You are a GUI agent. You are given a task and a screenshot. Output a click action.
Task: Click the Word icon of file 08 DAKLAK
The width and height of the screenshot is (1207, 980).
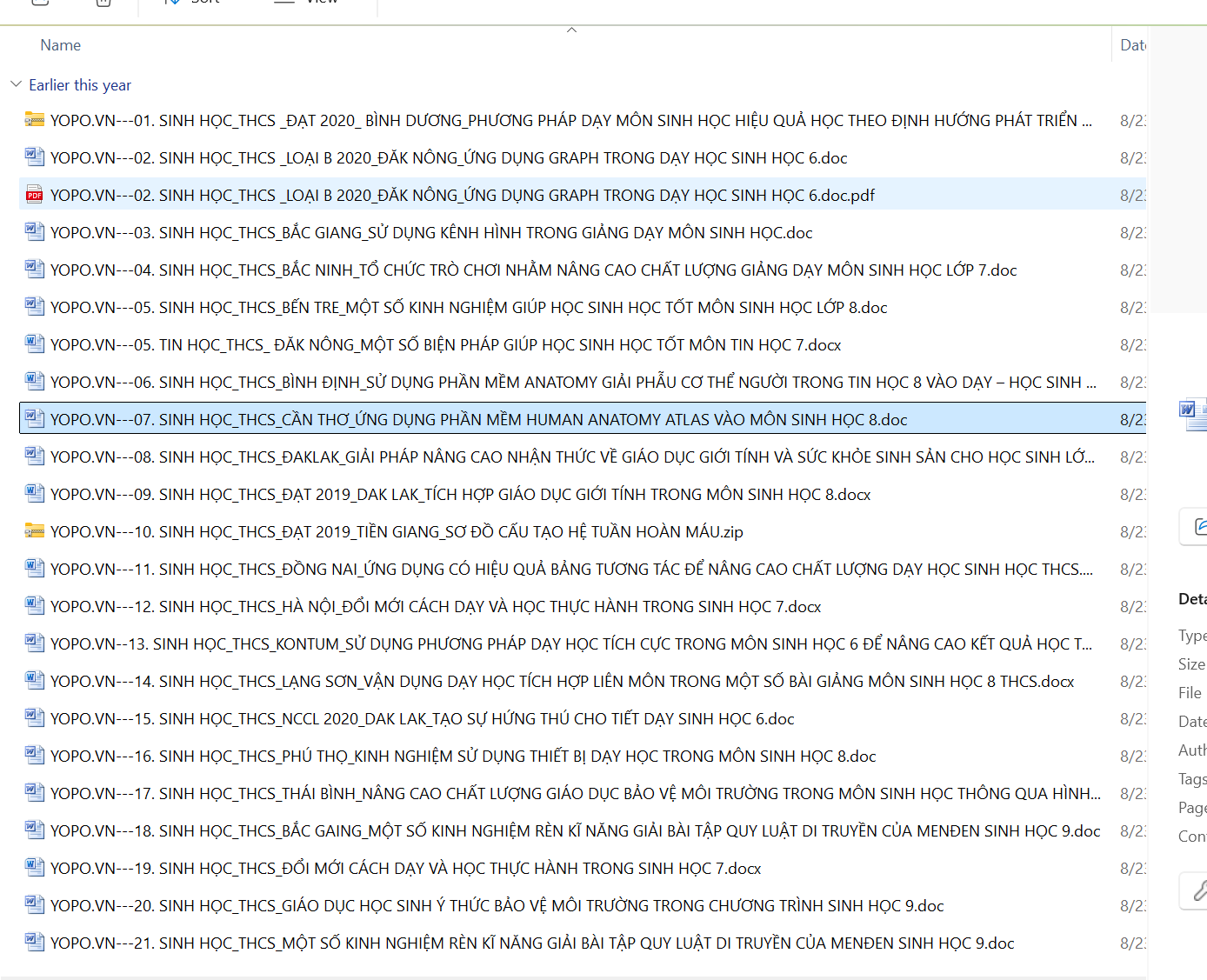point(35,457)
